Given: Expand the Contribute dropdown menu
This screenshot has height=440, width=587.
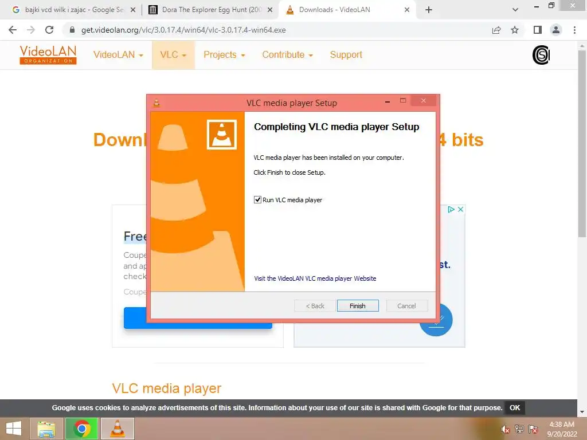Looking at the screenshot, I should (288, 54).
